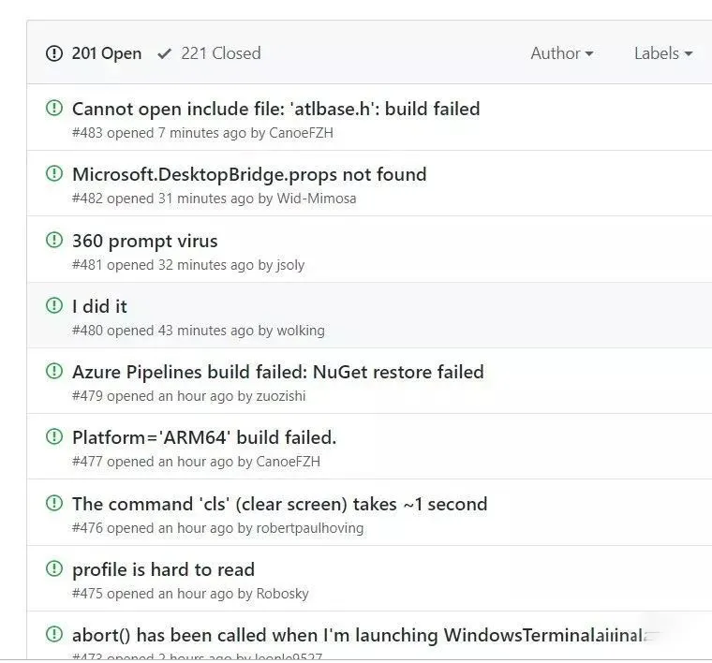Screen dimensions: 712x663
Task: Open issue 'Cannot open include file: atlbase.h'
Action: coord(276,109)
